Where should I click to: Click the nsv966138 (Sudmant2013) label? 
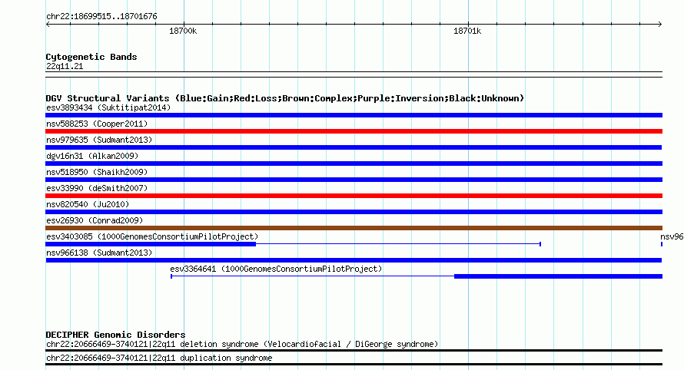[x=99, y=253]
